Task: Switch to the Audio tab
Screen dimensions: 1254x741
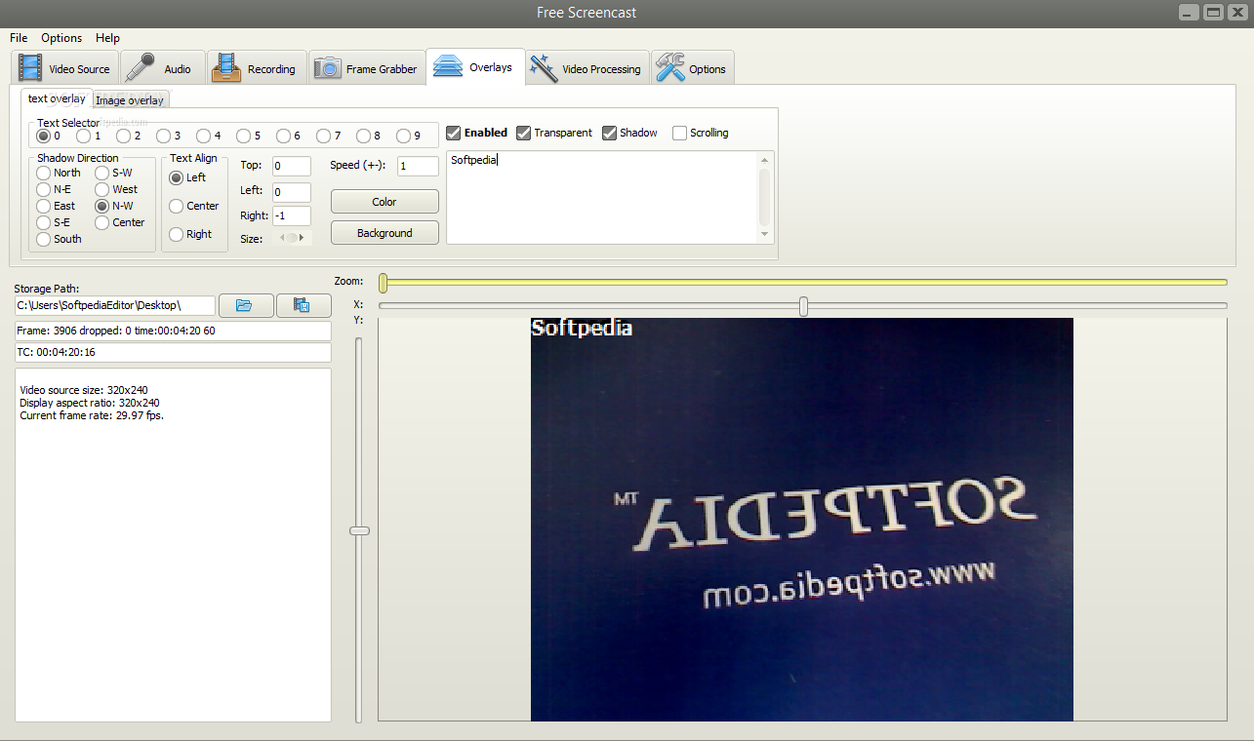Action: (x=163, y=68)
